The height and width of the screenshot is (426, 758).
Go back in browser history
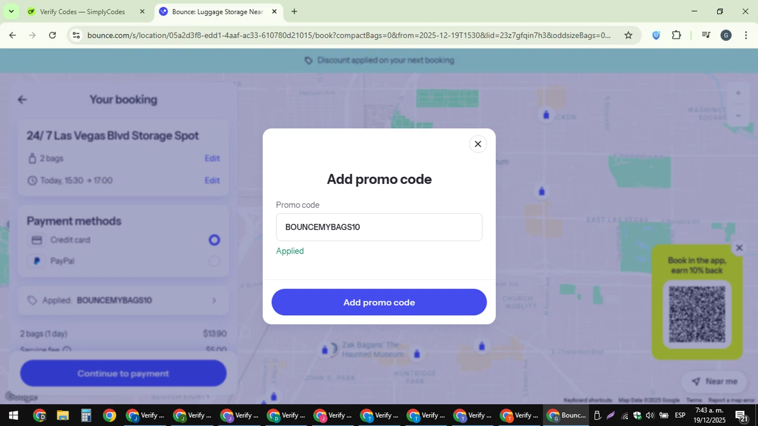pos(13,35)
